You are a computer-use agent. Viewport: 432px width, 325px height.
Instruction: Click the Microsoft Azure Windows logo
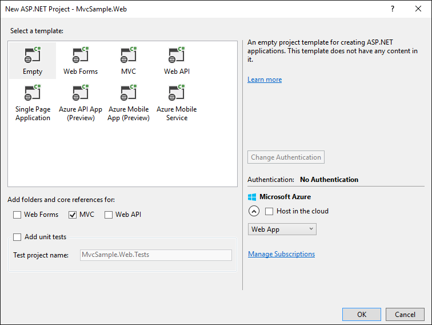252,197
